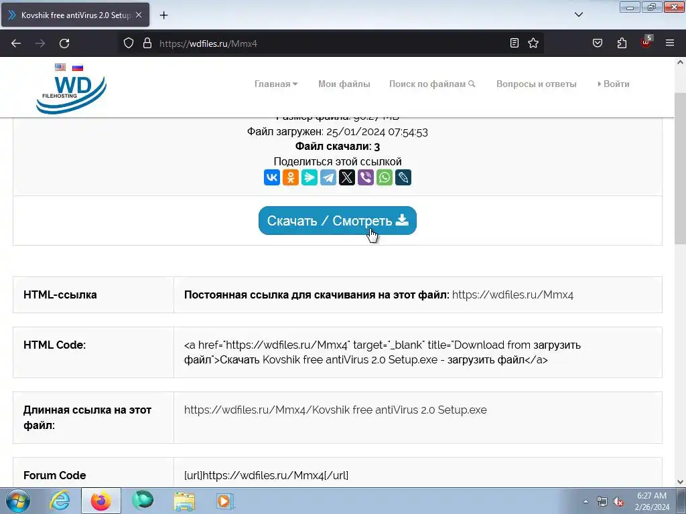Click long link to Kovshik Setup.exe
The width and height of the screenshot is (686, 514).
point(335,410)
